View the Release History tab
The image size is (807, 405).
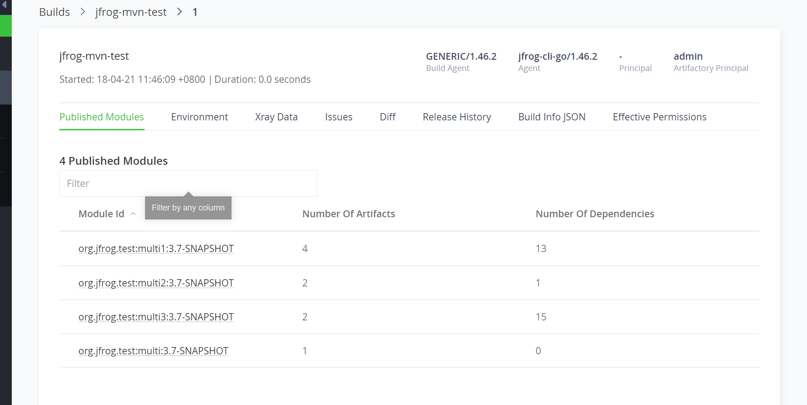click(457, 117)
